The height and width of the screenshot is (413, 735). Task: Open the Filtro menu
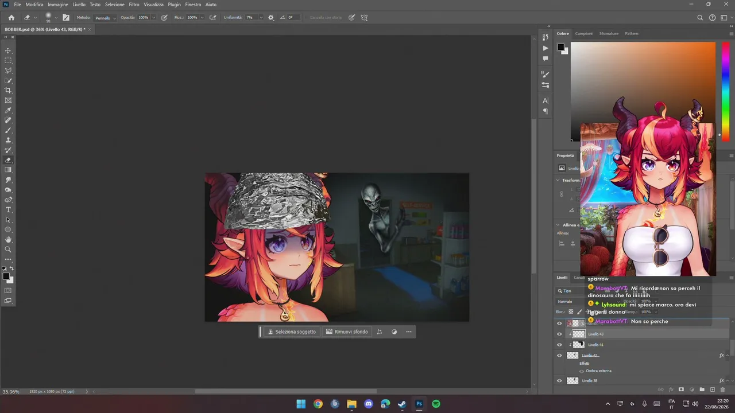pyautogui.click(x=134, y=5)
